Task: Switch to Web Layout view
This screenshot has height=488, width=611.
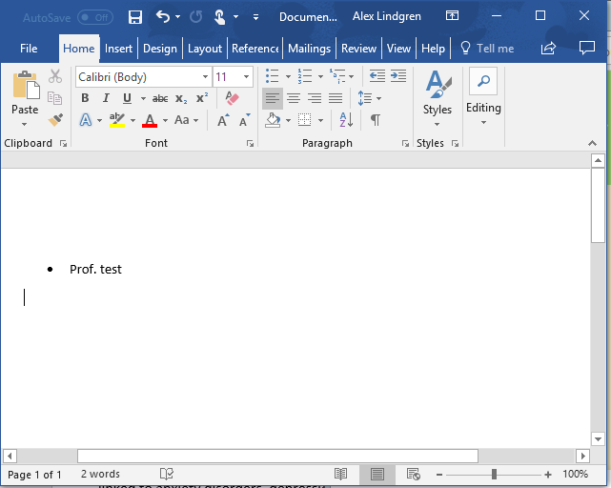Action: (x=414, y=474)
